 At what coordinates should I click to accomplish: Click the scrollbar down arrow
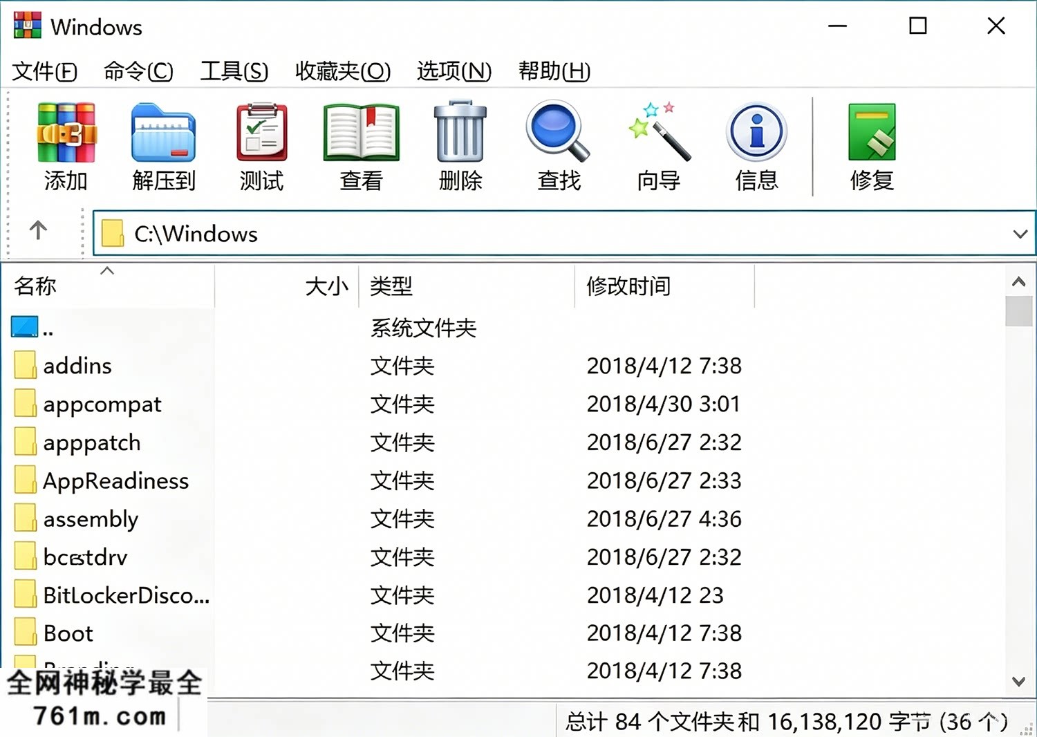pos(1018,681)
